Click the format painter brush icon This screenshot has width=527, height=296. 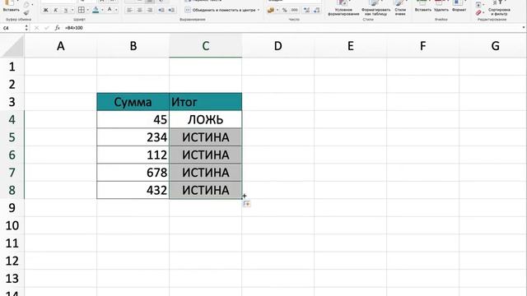point(26,13)
